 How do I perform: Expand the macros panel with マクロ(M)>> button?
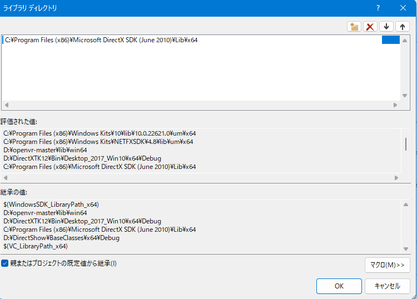pos(387,265)
